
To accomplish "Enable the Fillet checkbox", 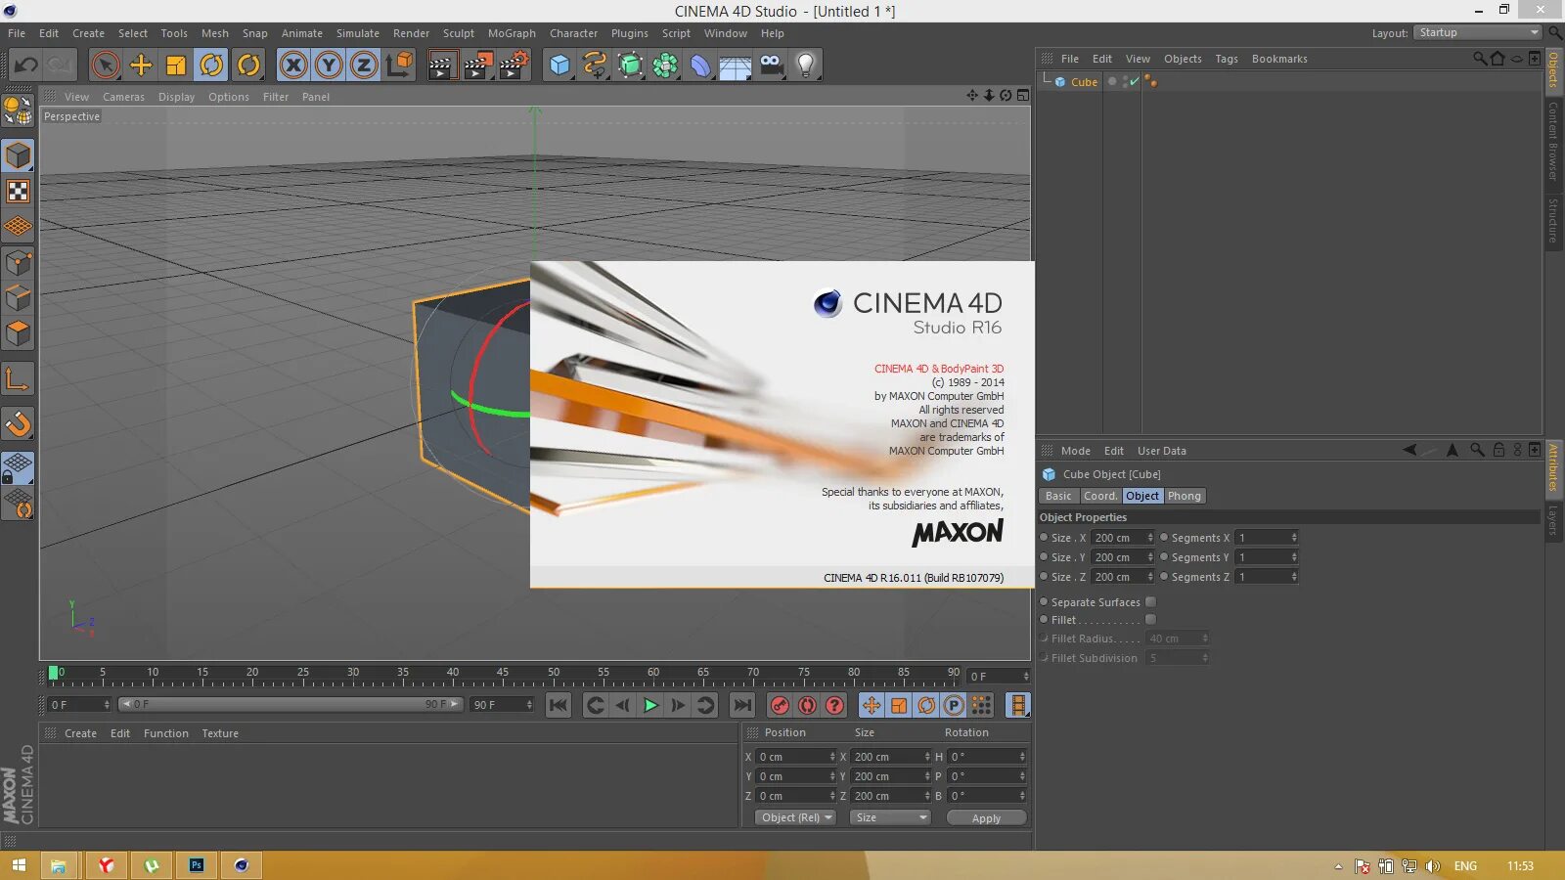I will 1150,620.
